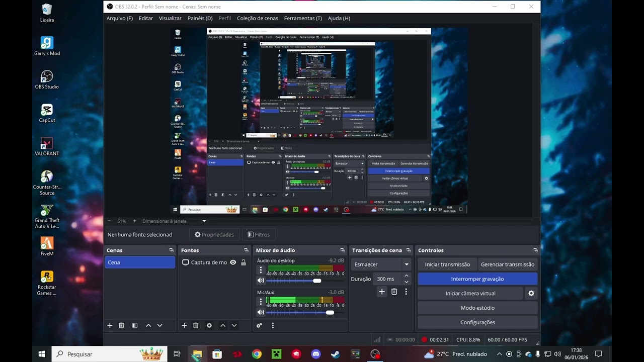Image resolution: width=644 pixels, height=362 pixels.
Task: Click Gerenciar transmissão button
Action: tap(508, 264)
